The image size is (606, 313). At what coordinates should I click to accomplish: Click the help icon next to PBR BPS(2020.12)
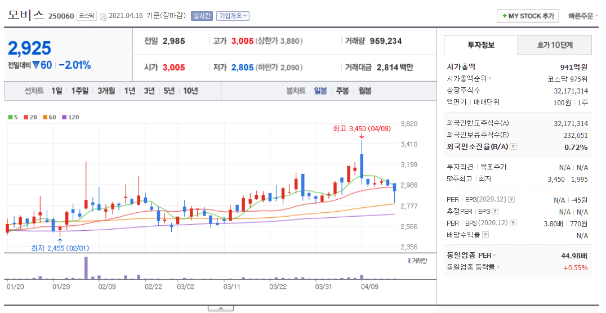click(x=513, y=223)
